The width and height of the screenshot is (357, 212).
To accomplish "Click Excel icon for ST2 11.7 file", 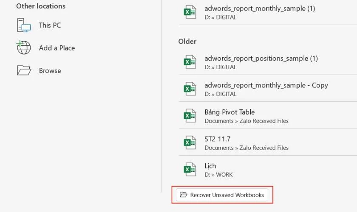I will [190, 142].
